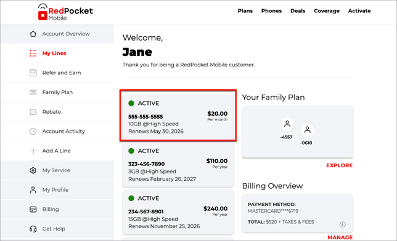Select family member avatar -4557

(287, 124)
